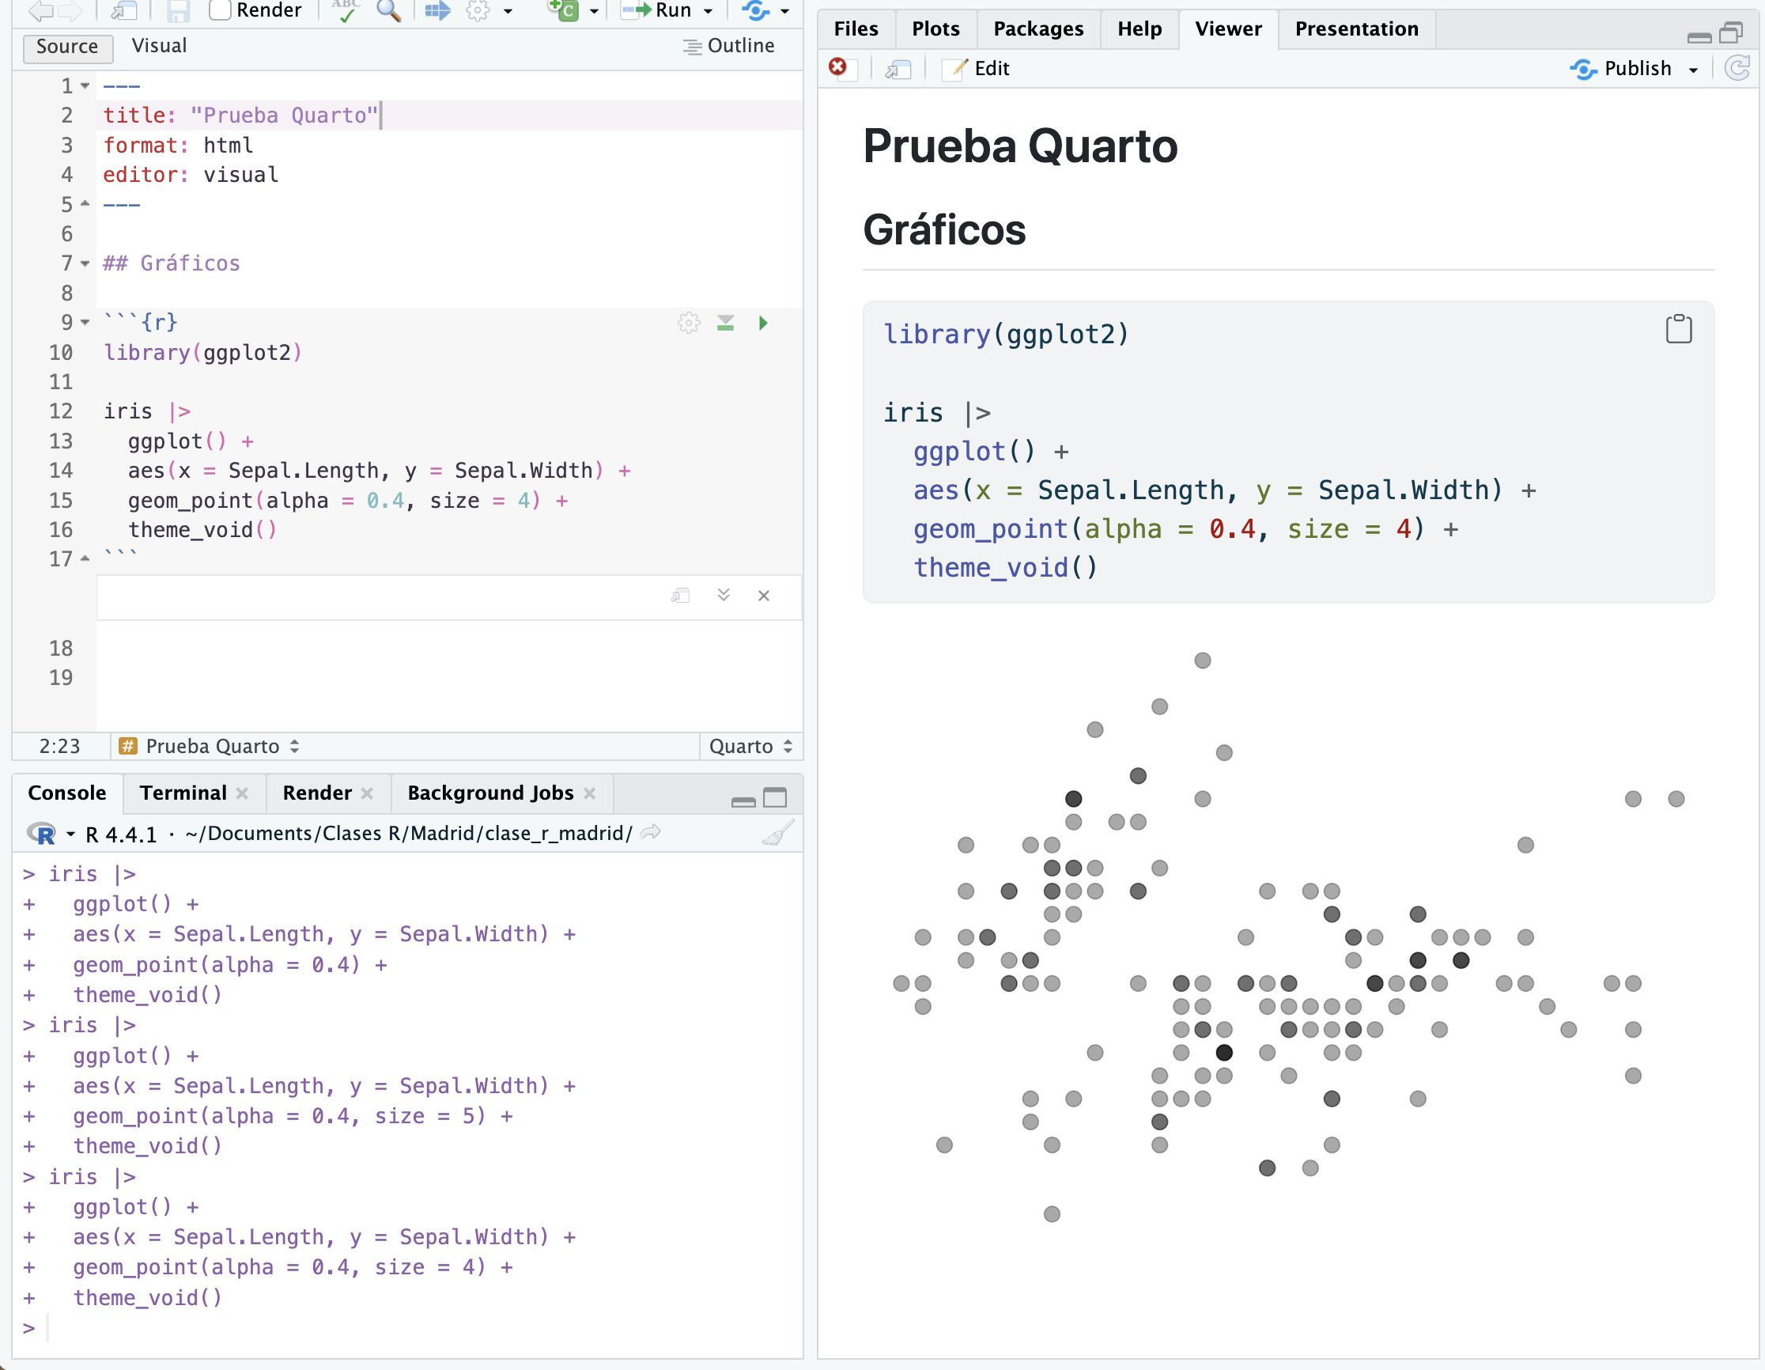This screenshot has width=1765, height=1370.
Task: Open the Run dropdown arrow
Action: (x=708, y=11)
